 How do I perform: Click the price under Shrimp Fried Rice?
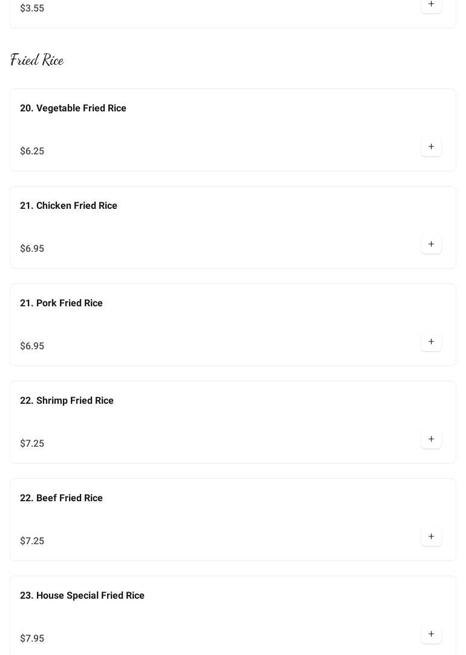point(32,444)
